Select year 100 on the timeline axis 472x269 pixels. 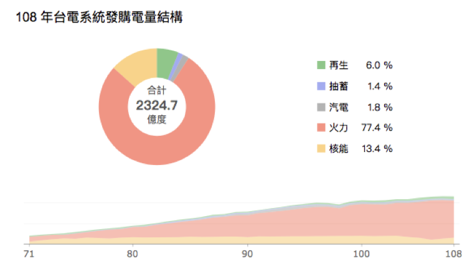[x=362, y=253]
